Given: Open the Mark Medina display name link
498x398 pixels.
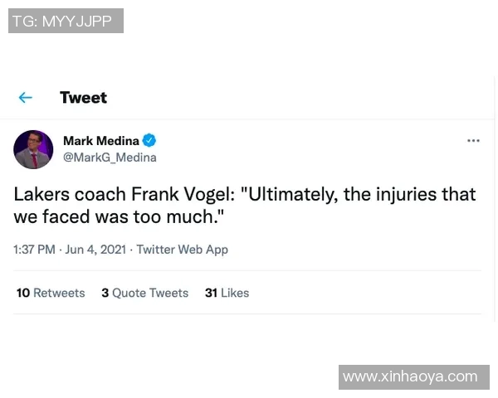Looking at the screenshot, I should [x=101, y=140].
